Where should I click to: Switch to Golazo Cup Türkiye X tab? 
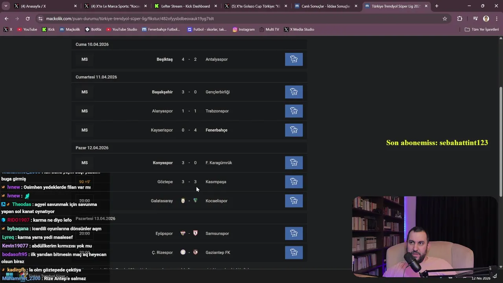coord(256,6)
